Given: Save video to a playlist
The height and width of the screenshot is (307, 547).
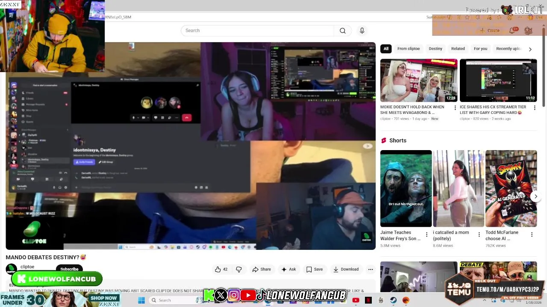Looking at the screenshot, I should point(314,269).
